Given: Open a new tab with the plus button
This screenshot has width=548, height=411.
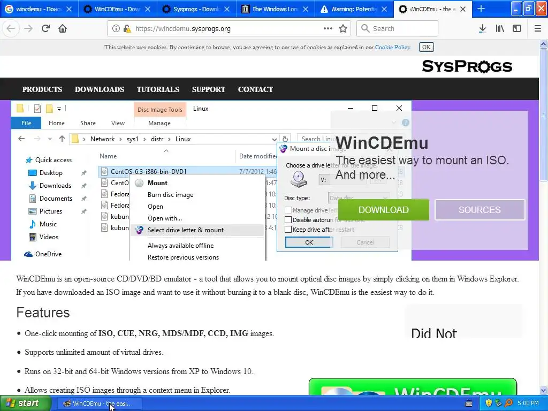Looking at the screenshot, I should pos(481,9).
